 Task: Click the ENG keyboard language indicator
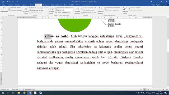154,93
